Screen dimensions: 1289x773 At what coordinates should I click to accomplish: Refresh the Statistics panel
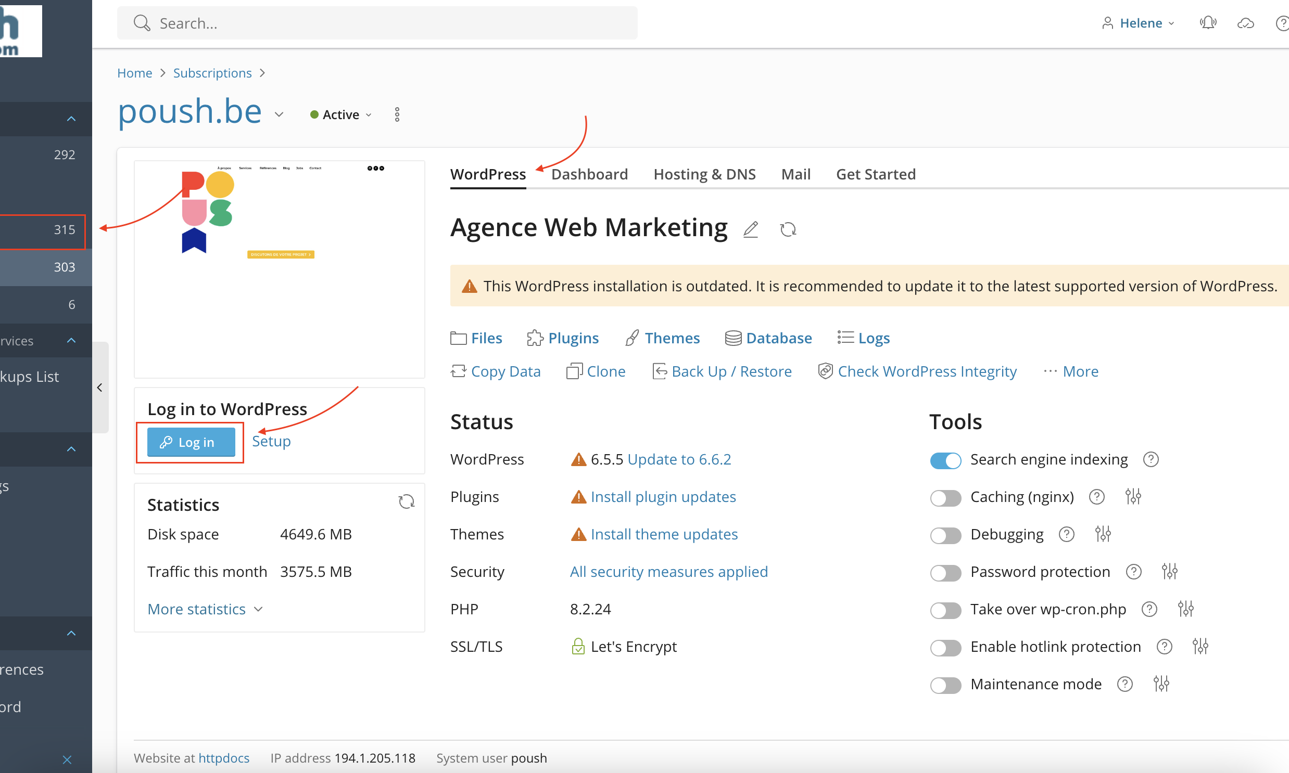(406, 501)
